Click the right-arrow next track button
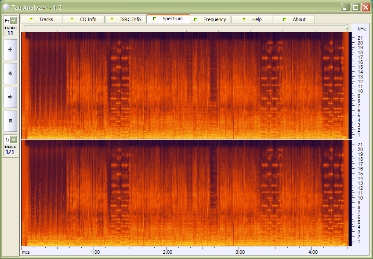Image resolution: width=373 pixels, height=259 pixels. (10, 97)
